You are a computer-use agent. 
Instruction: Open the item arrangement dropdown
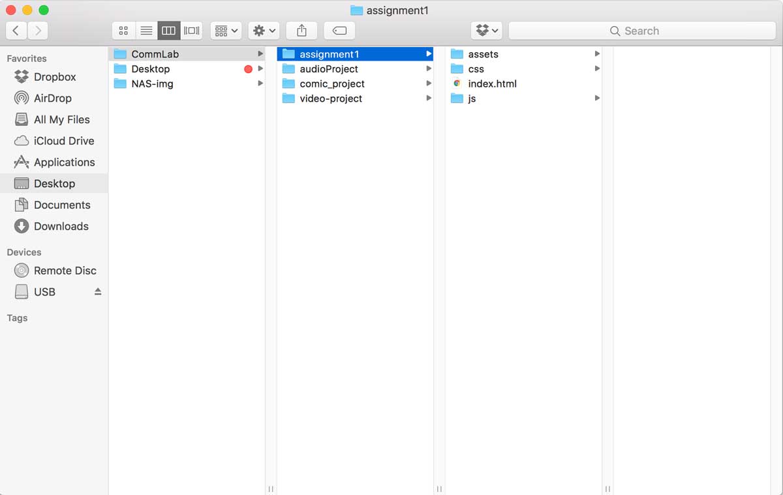pyautogui.click(x=226, y=31)
